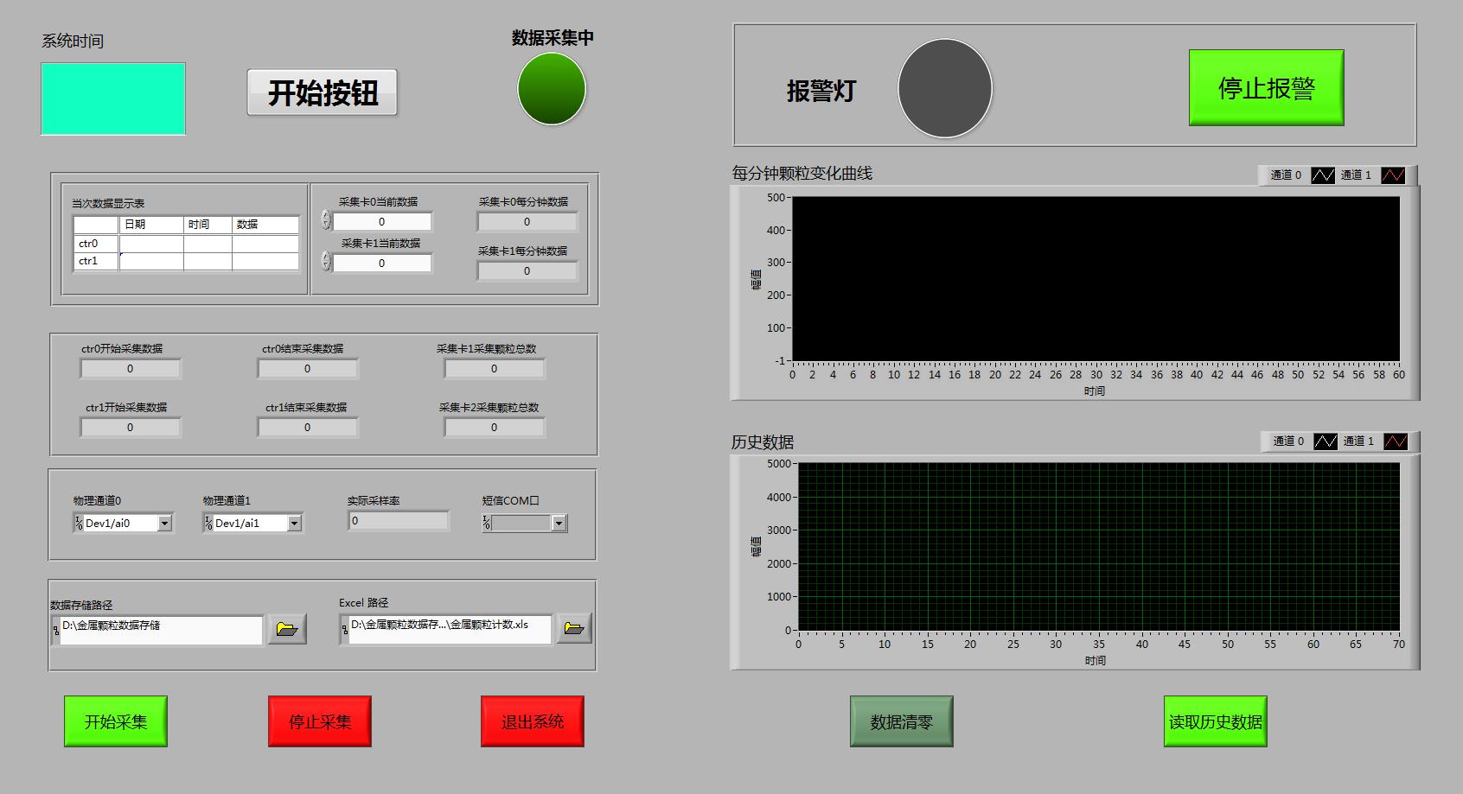Click the 读取历史数据 button
Viewport: 1463px width, 794px height.
(1215, 721)
